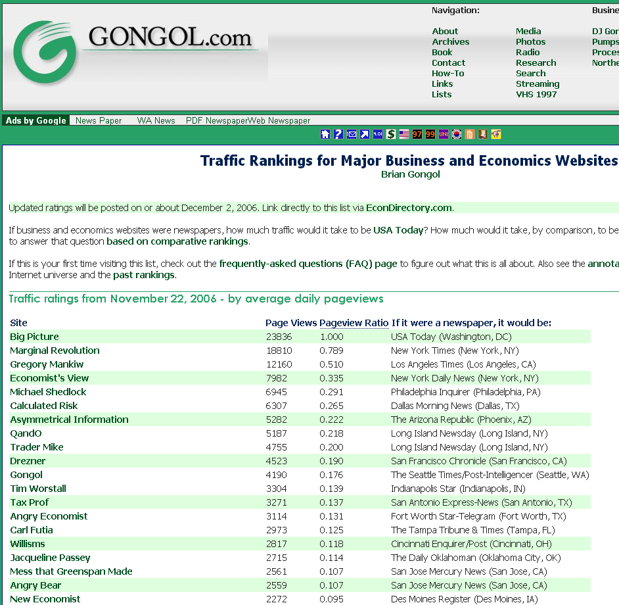Open the Calculated Risk site link
The width and height of the screenshot is (619, 605).
[44, 406]
